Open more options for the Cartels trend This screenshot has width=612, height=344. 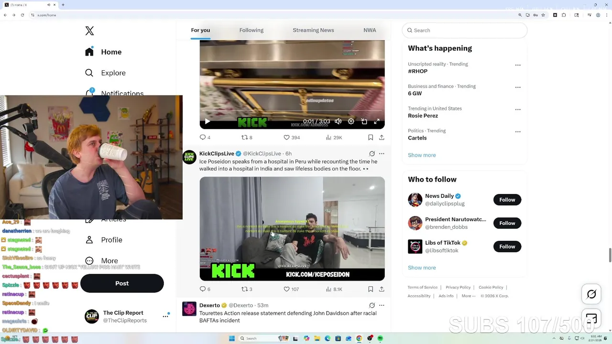point(518,132)
